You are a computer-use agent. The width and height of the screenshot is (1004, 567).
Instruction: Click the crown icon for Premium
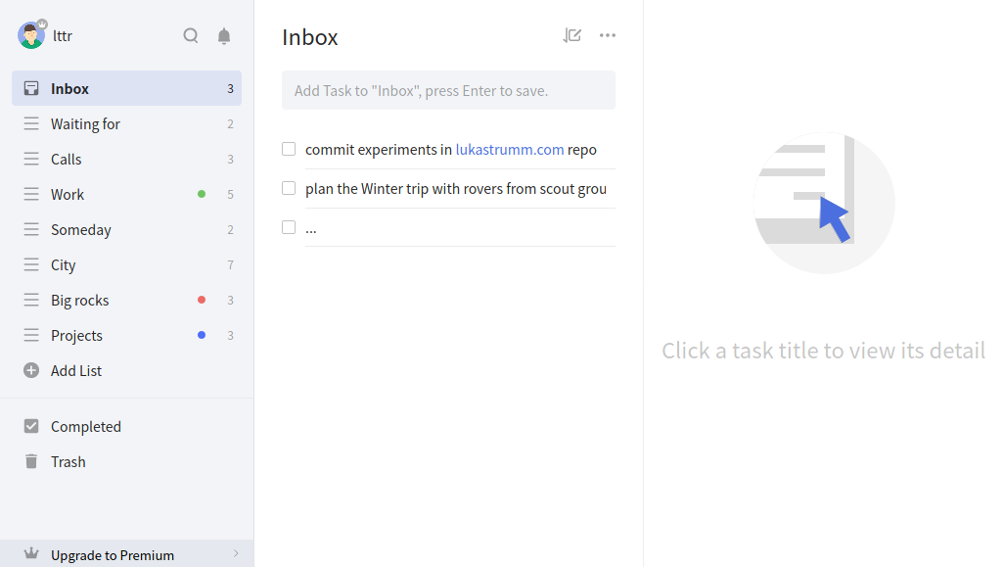pos(31,553)
